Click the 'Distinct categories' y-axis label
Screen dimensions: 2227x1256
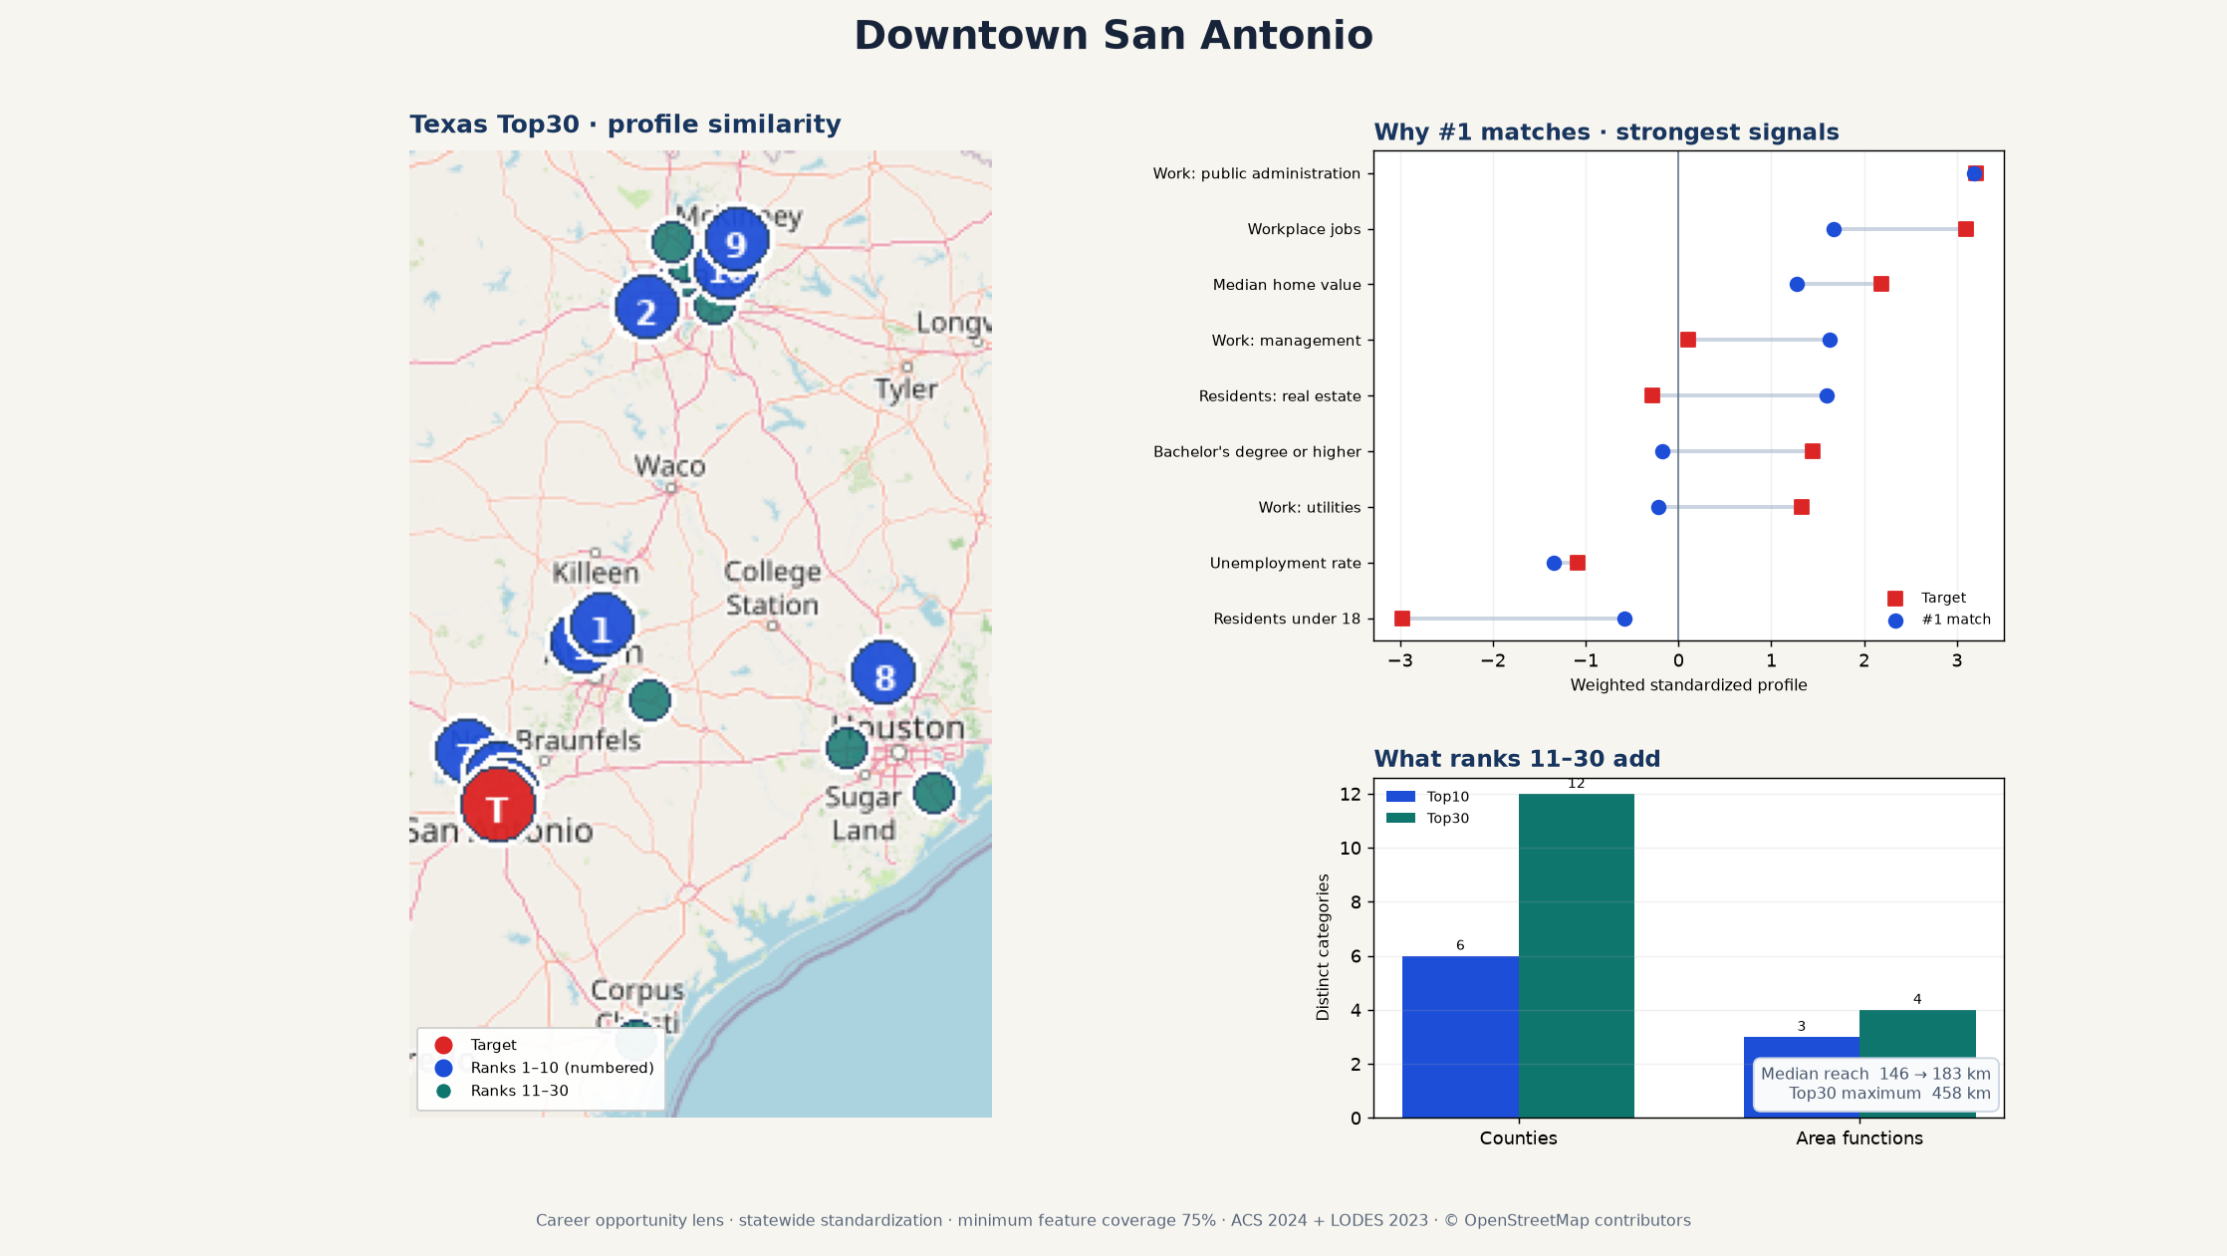click(1323, 947)
